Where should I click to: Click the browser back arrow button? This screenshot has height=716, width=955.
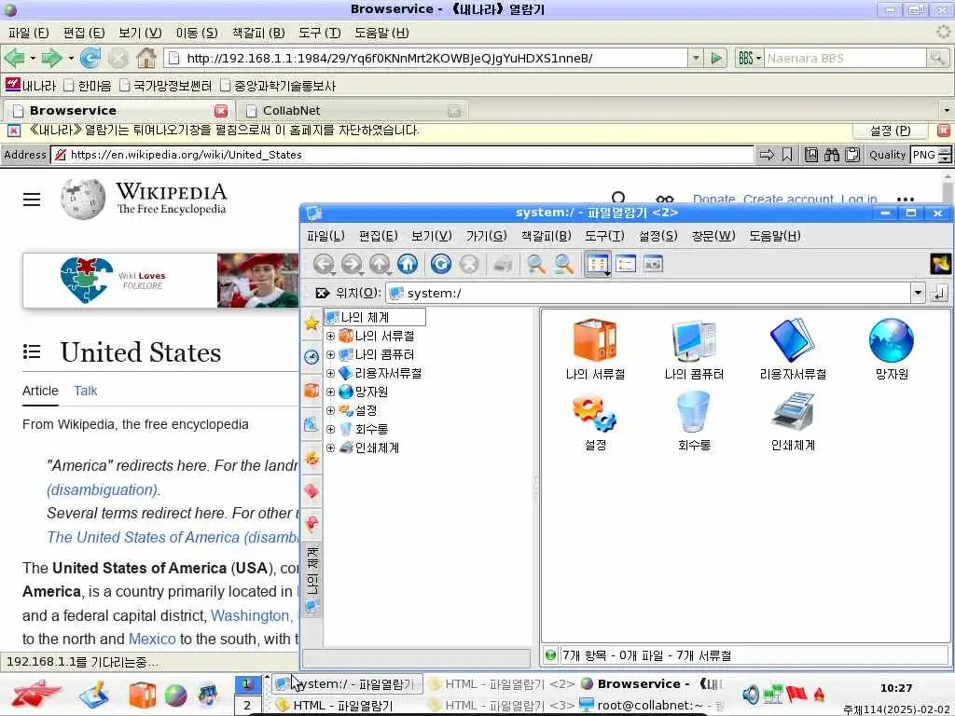tap(14, 59)
